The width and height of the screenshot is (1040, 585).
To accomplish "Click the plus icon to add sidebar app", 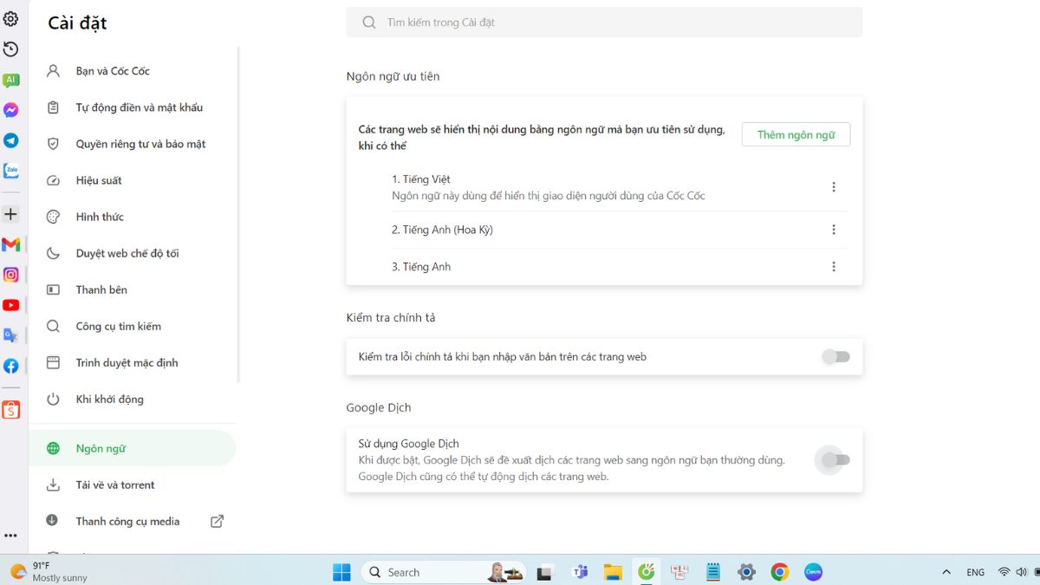I will click(10, 213).
